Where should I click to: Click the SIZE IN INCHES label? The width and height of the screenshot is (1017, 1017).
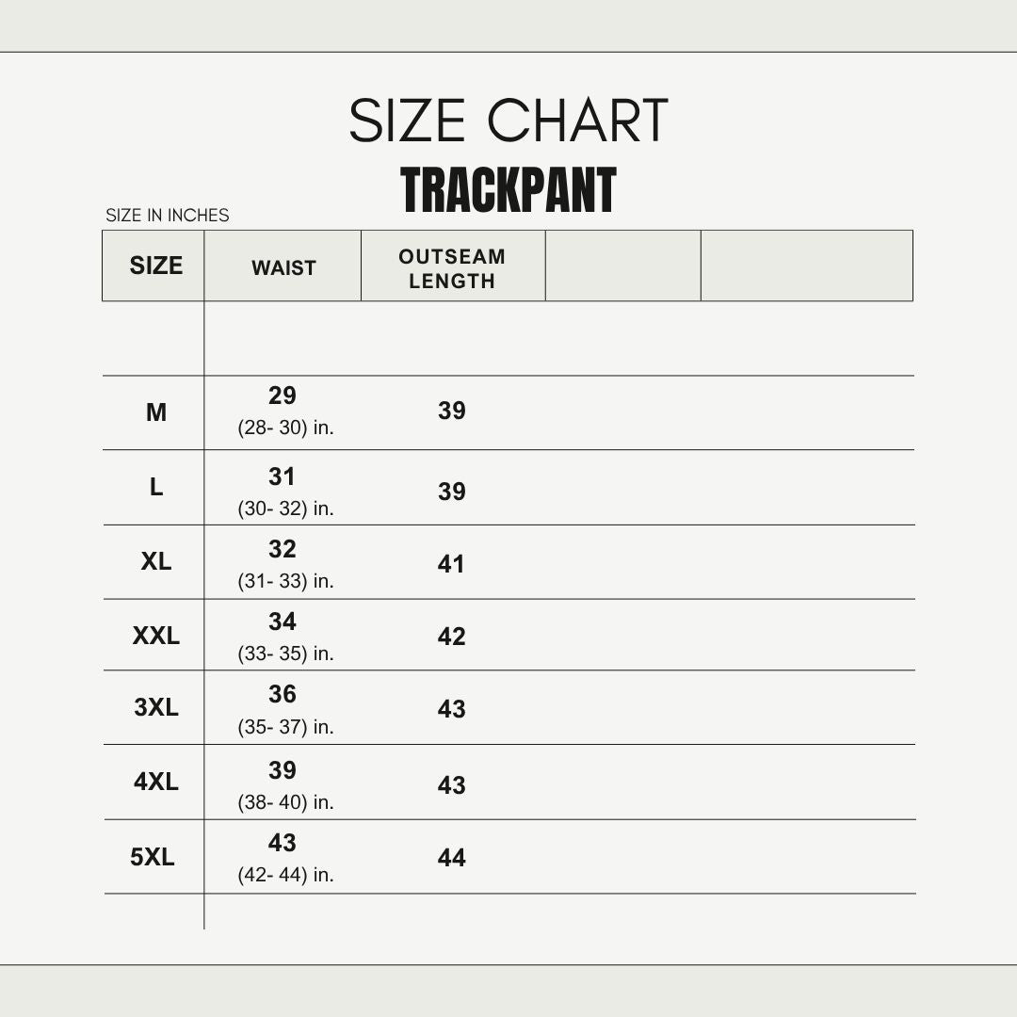[x=168, y=216]
